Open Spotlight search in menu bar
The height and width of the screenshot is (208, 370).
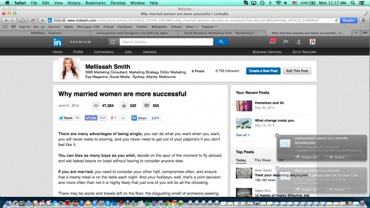click(x=353, y=3)
